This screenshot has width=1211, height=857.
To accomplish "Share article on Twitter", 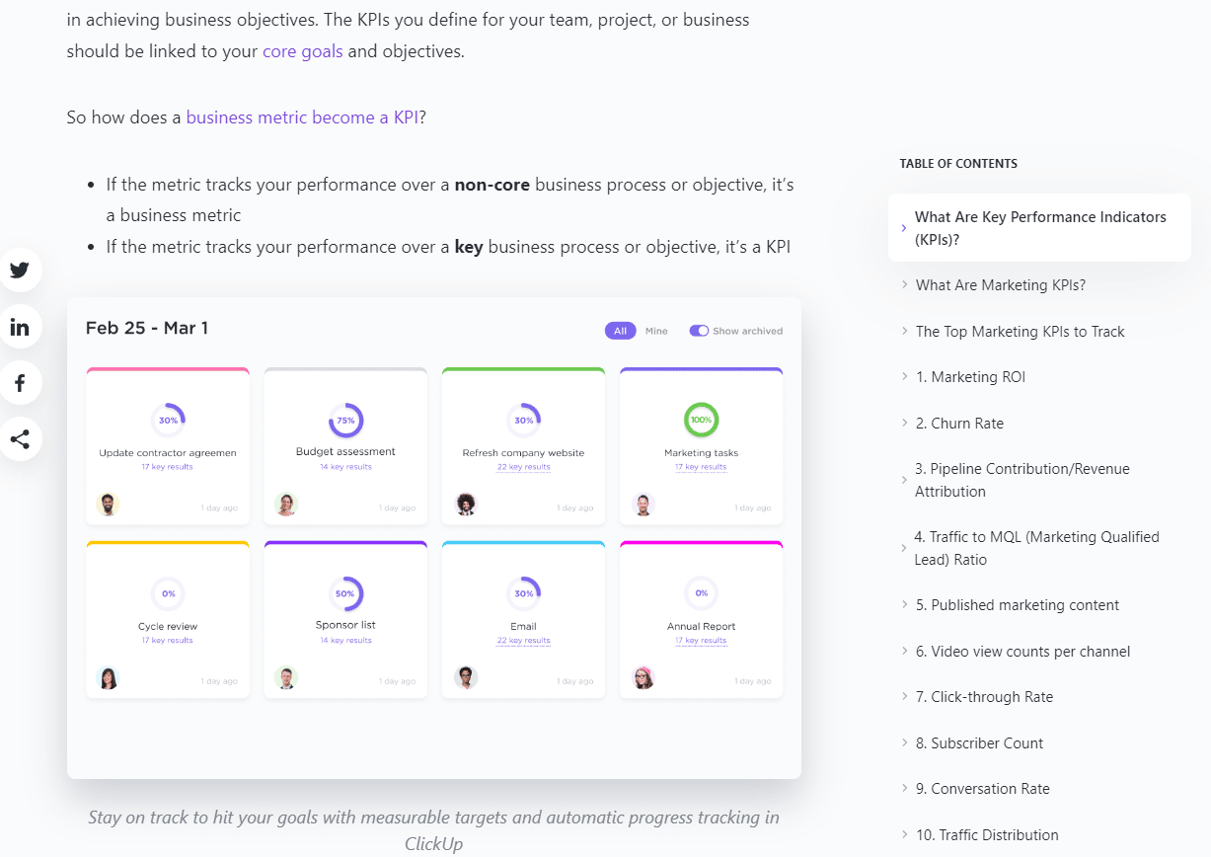I will click(x=19, y=270).
